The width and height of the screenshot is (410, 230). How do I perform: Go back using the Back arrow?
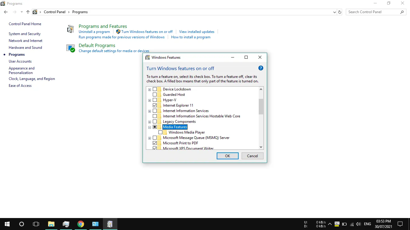point(6,12)
